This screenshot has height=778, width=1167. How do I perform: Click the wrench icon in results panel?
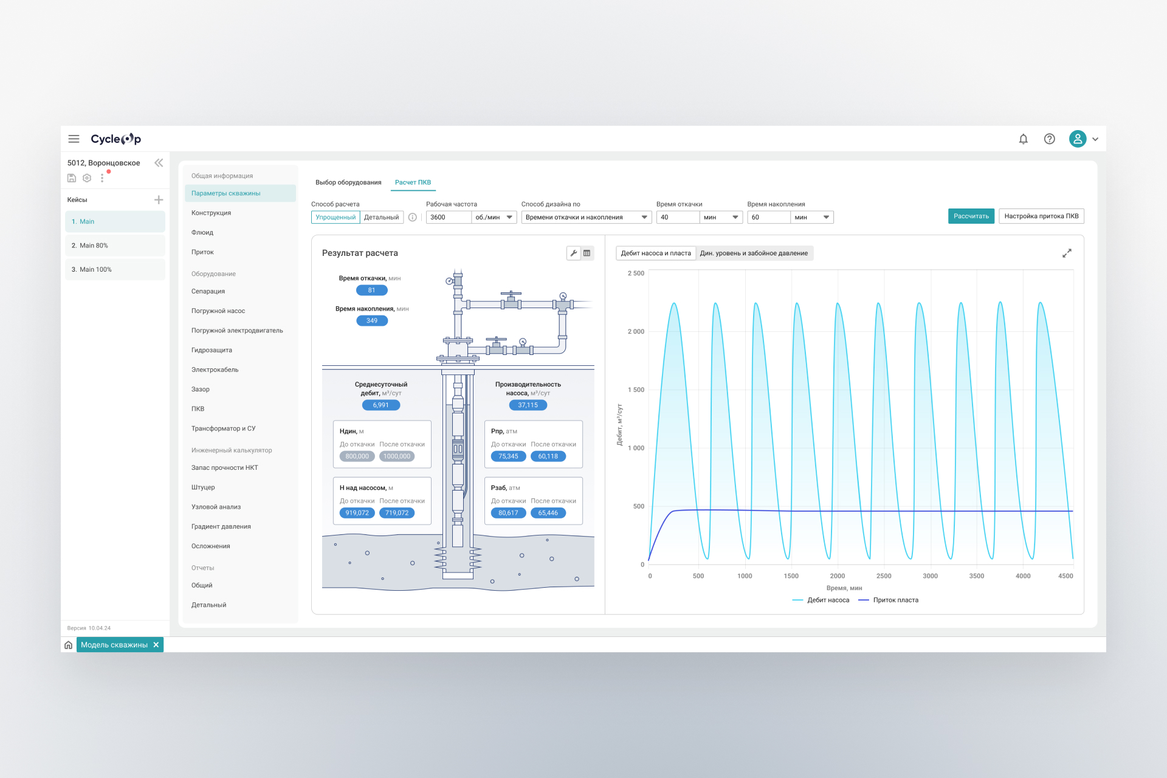[573, 253]
